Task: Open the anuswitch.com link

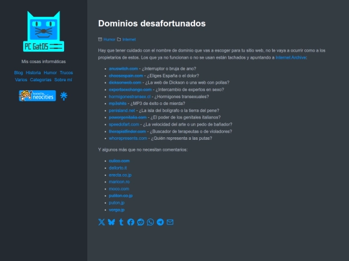Action: click(x=123, y=68)
